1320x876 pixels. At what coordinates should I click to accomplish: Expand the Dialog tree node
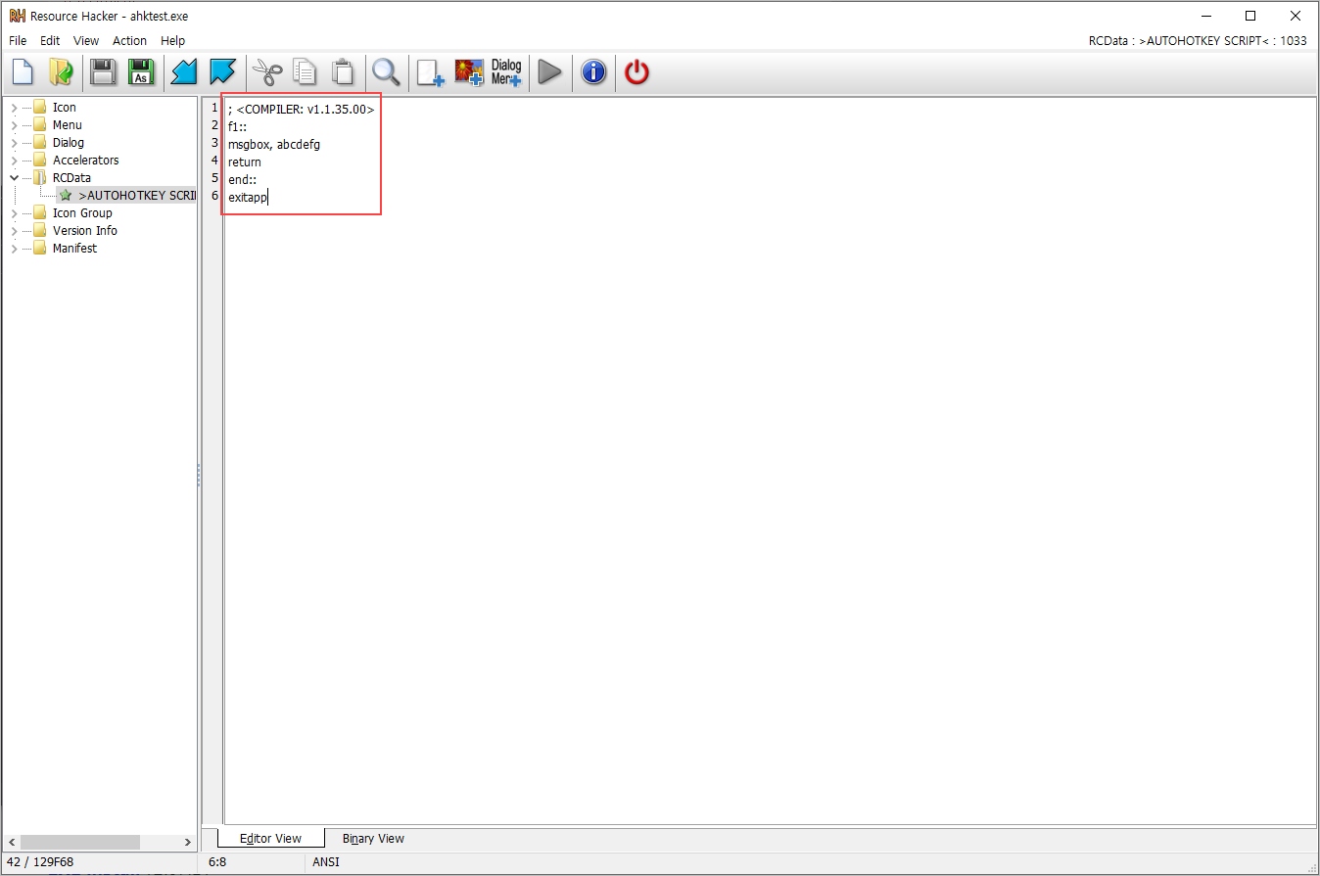tap(14, 143)
